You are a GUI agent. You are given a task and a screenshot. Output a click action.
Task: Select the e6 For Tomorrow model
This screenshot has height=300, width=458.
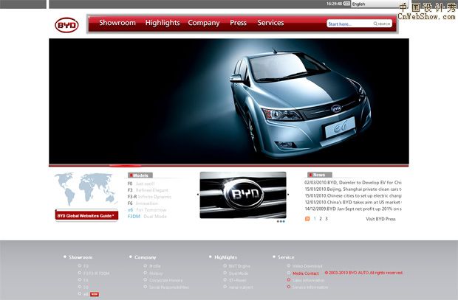coord(147,210)
